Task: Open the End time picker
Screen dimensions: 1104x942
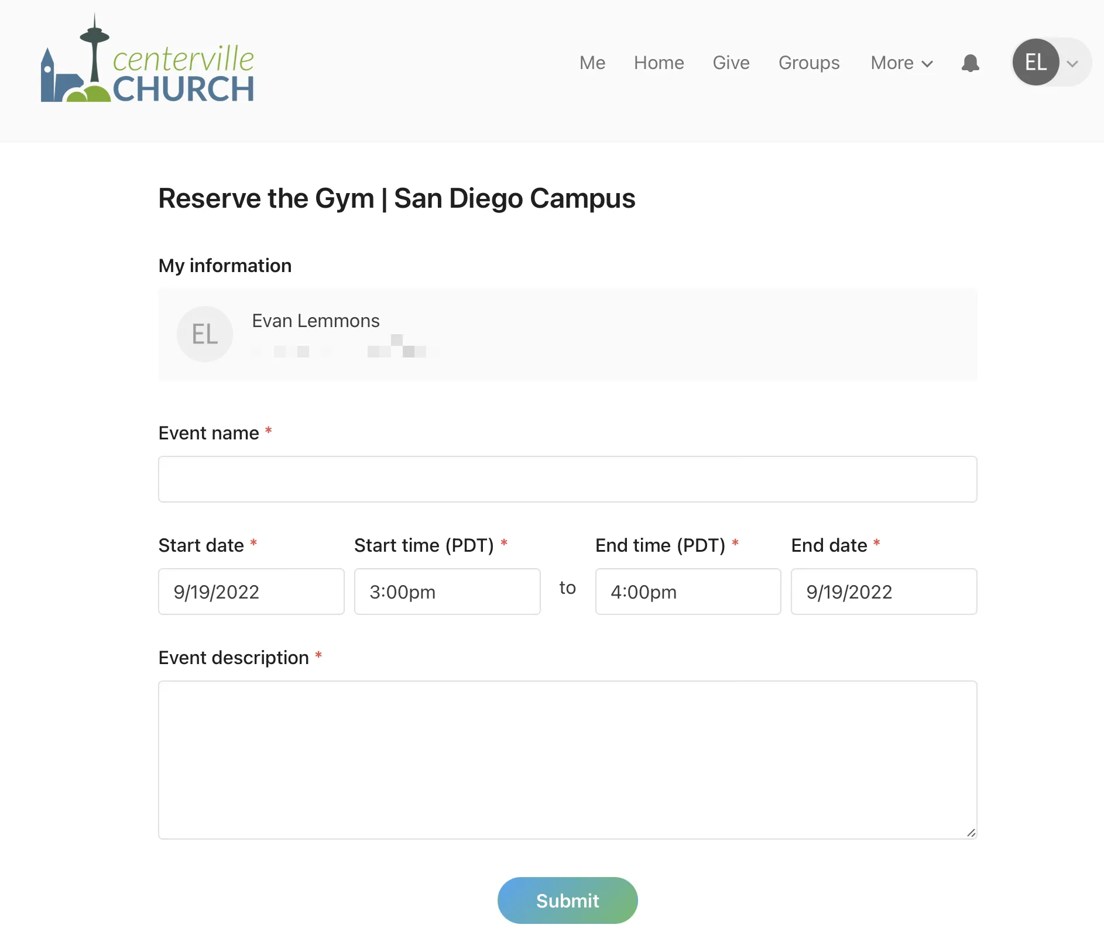Action: (x=688, y=592)
